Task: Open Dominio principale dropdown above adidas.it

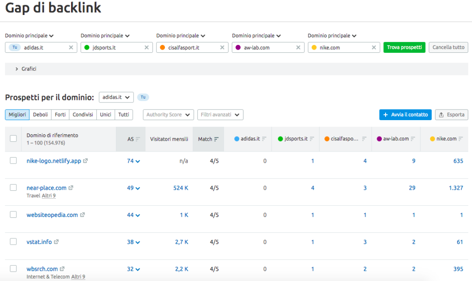Action: pos(29,36)
